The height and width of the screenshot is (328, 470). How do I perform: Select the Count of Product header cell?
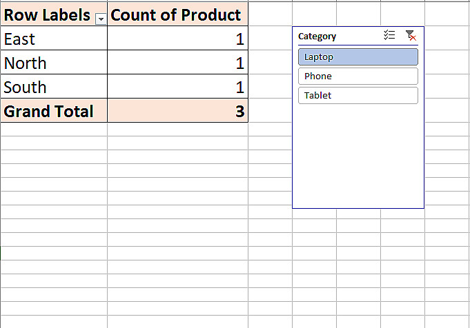(177, 15)
